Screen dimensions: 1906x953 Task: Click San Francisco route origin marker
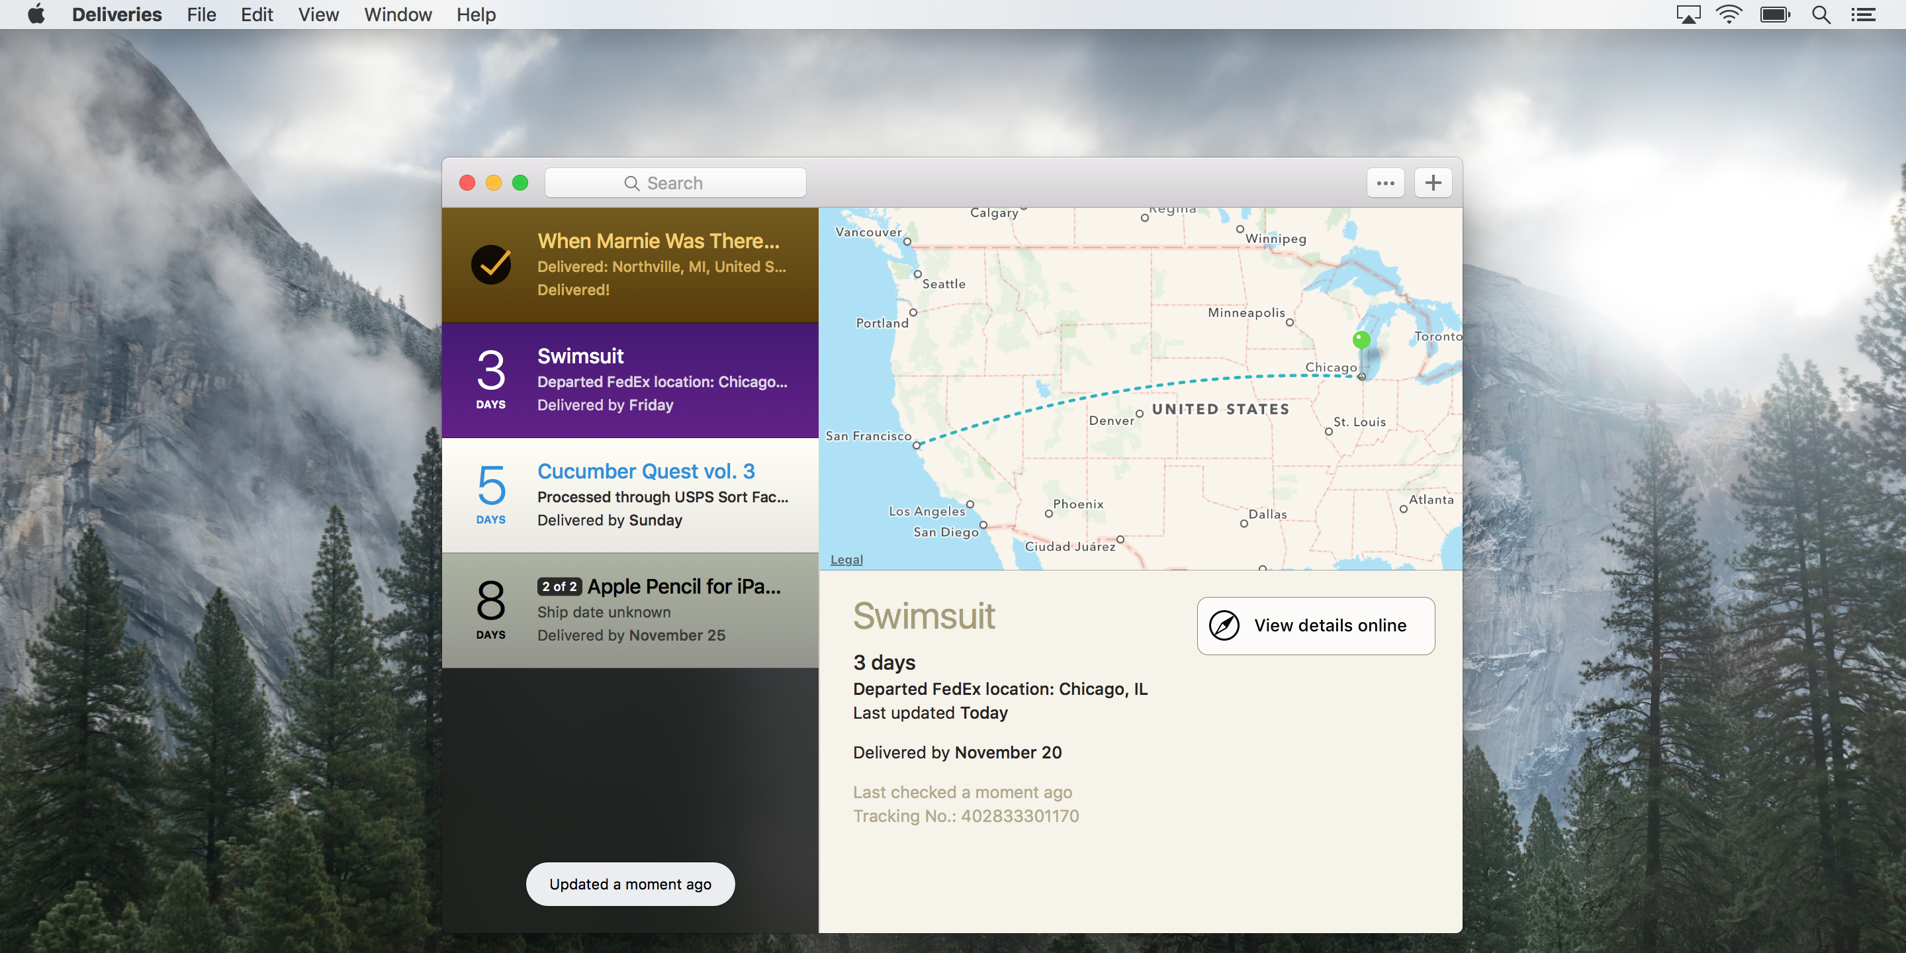point(917,445)
